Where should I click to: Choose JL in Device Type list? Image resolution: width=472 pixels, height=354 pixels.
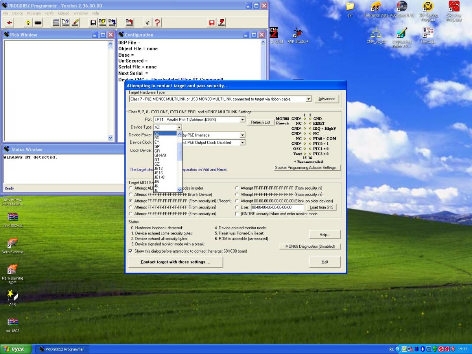[x=165, y=190]
